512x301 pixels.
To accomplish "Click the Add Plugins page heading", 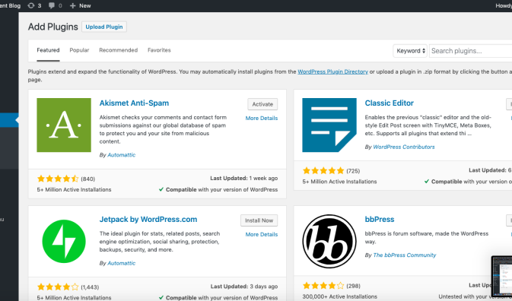I will click(53, 27).
